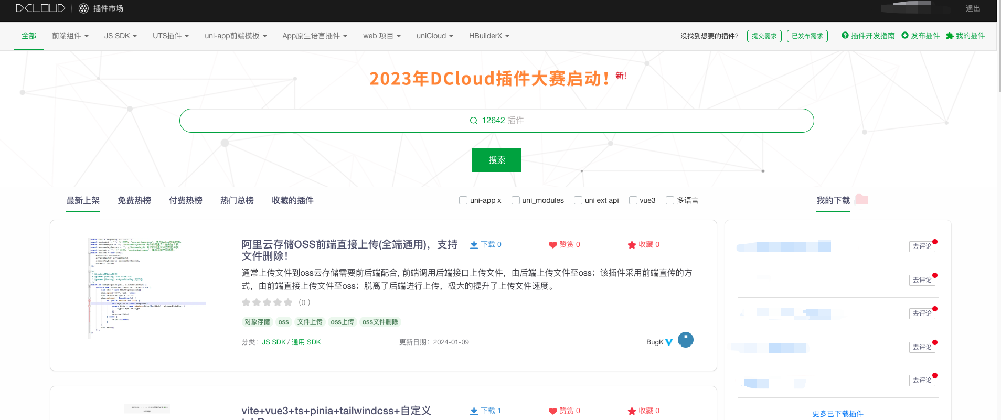The image size is (1001, 420).
Task: Switch to the 付费热榜 tab
Action: pyautogui.click(x=186, y=200)
